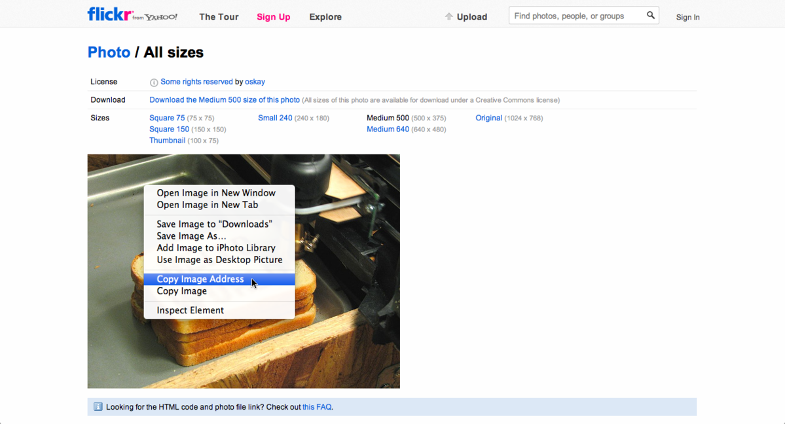
Task: Click the magnifying glass search icon
Action: pyautogui.click(x=650, y=16)
